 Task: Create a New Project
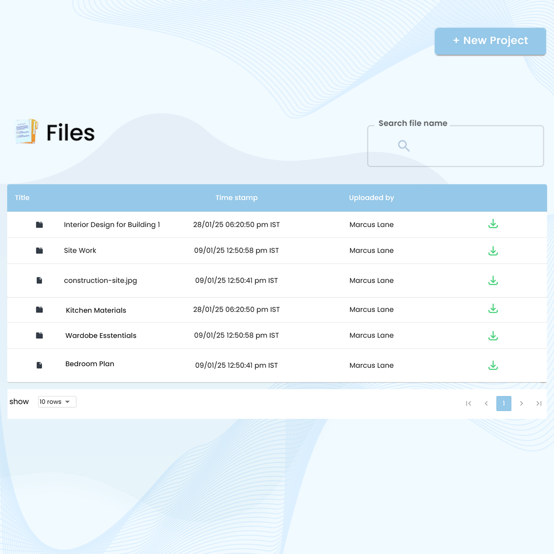point(490,41)
